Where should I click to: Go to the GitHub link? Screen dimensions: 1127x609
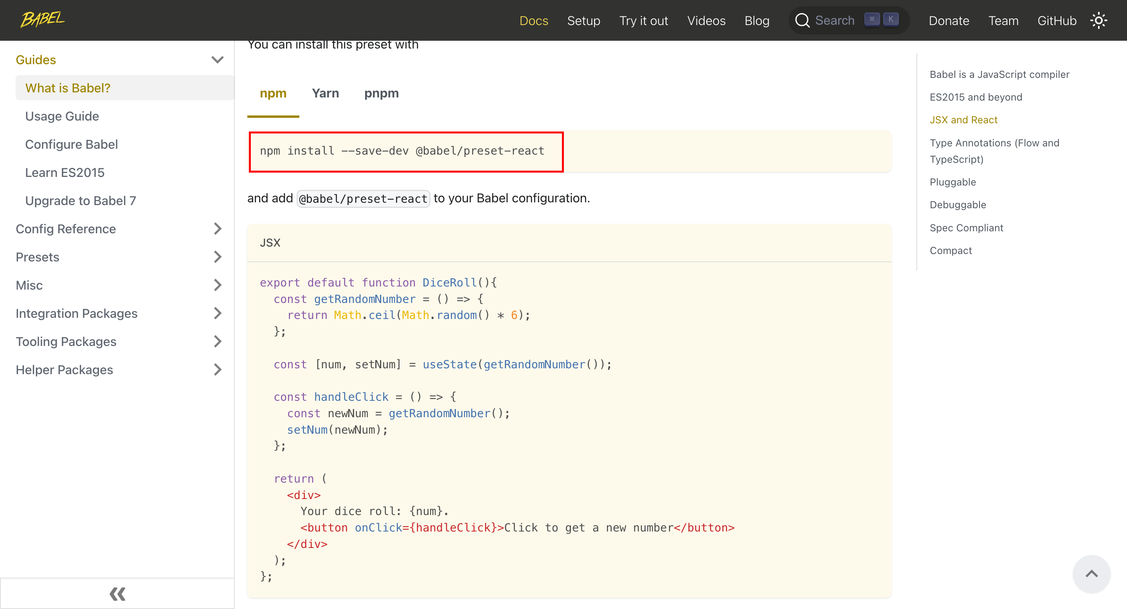(1056, 21)
